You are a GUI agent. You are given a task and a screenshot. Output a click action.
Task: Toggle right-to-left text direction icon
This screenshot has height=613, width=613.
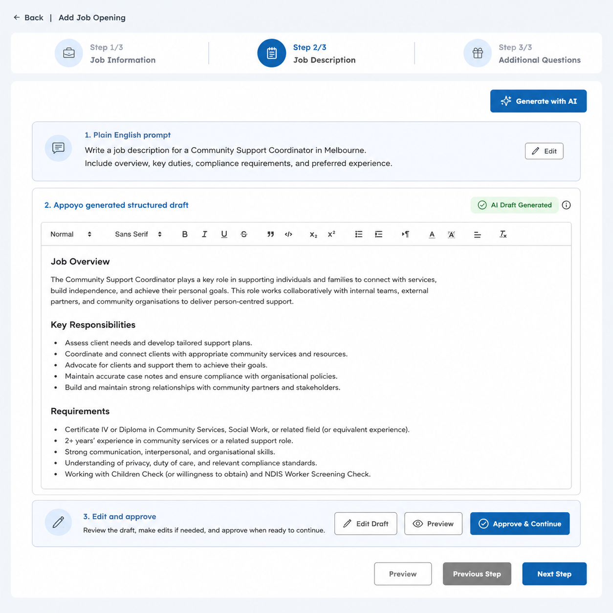point(405,234)
